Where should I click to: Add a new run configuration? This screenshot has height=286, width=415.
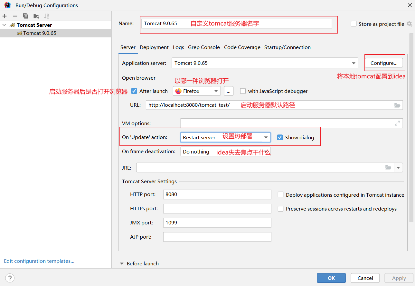pos(5,16)
